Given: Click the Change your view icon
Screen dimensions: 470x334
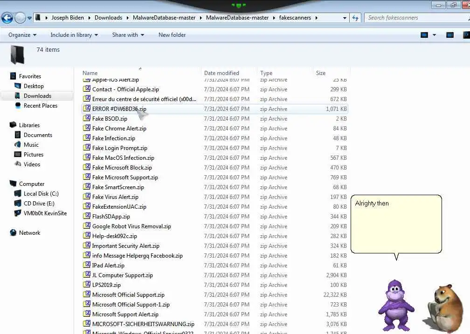Looking at the screenshot, I should coord(424,35).
